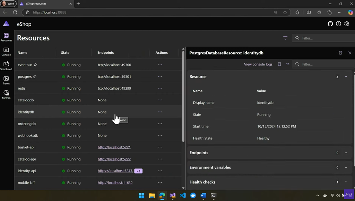355x201 pixels.
Task: Click the help question mark icon
Action: click(x=338, y=24)
